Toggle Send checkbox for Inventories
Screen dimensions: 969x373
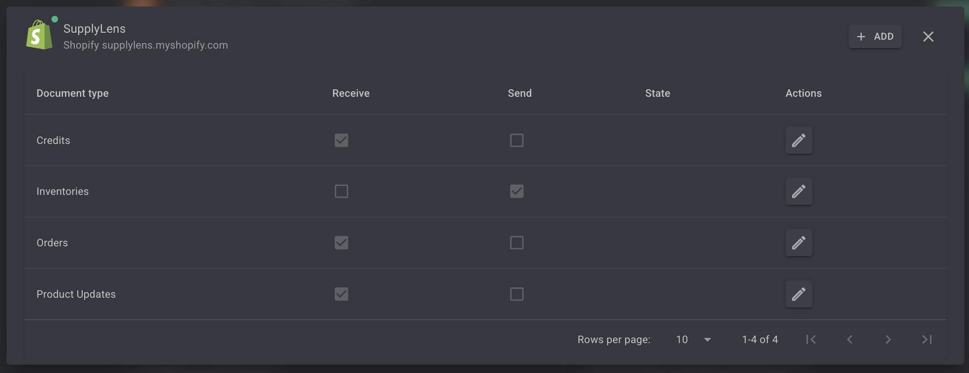(x=517, y=191)
